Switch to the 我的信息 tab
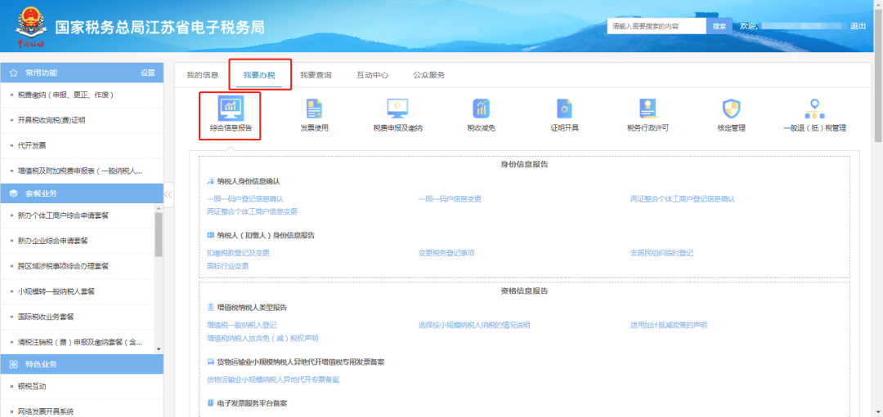883x417 pixels. click(x=203, y=75)
